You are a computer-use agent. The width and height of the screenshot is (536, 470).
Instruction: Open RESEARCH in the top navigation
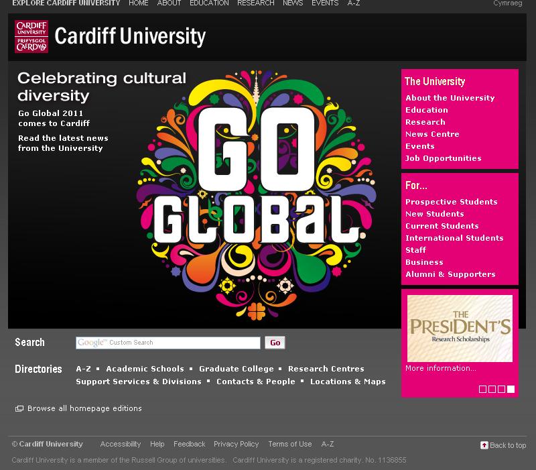pyautogui.click(x=256, y=3)
